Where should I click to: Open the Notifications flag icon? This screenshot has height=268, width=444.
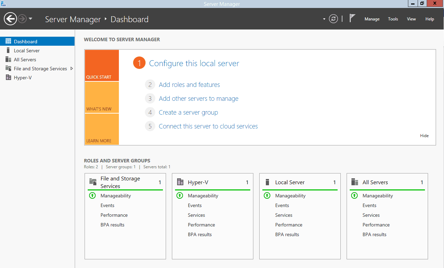(352, 18)
